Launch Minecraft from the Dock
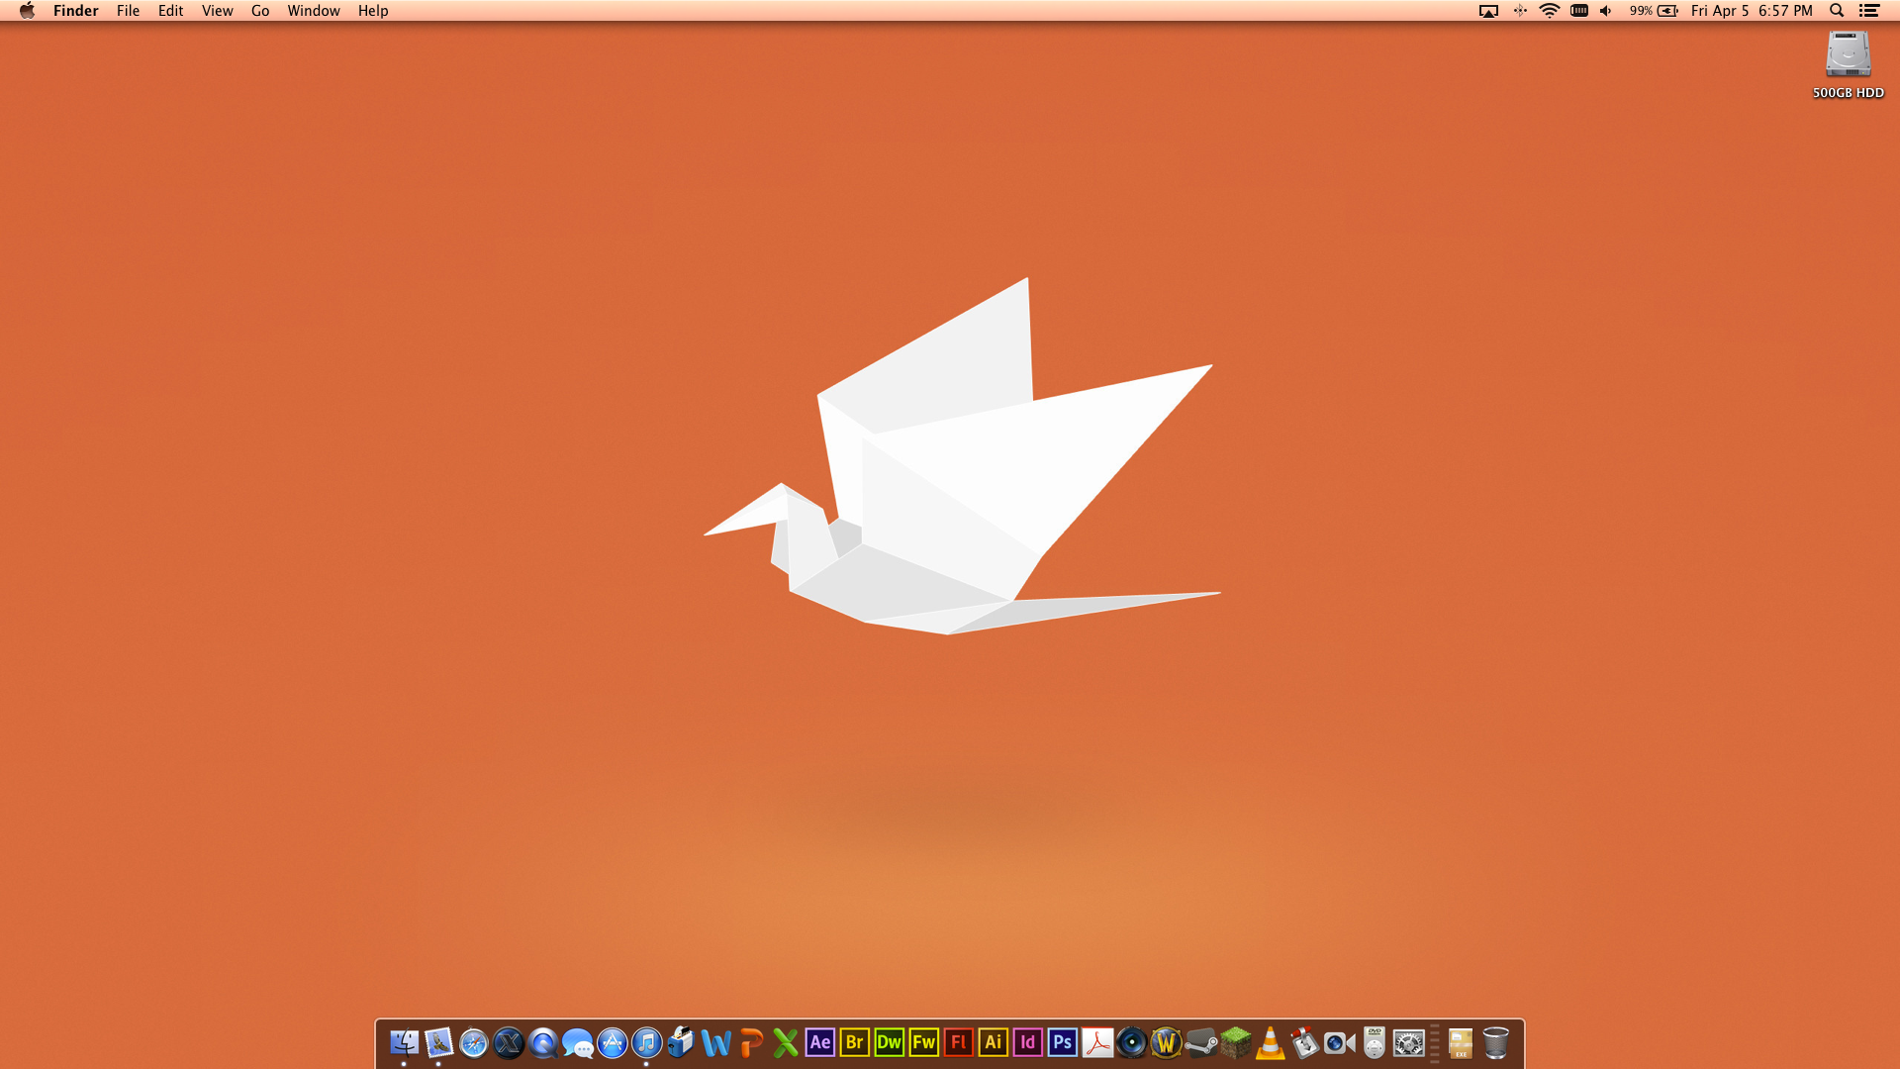This screenshot has height=1069, width=1900. (1235, 1042)
